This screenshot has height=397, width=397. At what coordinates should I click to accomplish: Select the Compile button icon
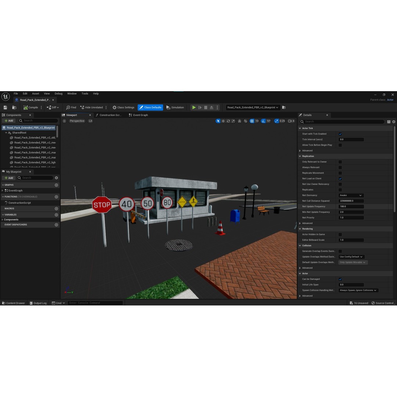25,107
